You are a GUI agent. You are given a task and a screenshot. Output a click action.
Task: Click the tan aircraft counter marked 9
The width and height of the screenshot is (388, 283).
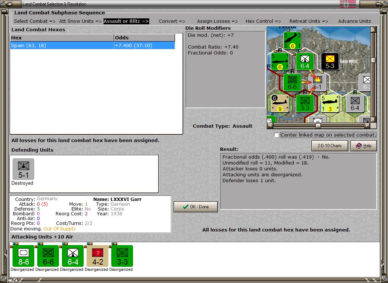[280, 103]
